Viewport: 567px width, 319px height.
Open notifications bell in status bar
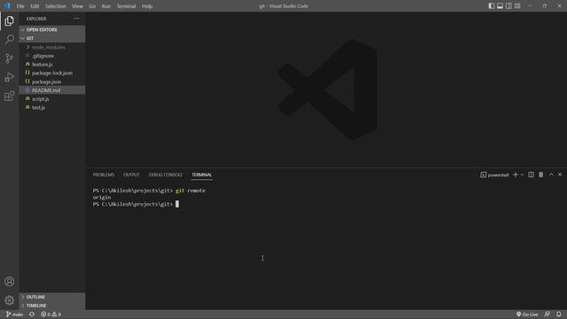559,315
